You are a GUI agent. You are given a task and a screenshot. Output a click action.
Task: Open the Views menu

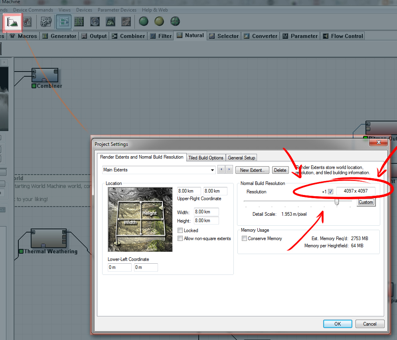pyautogui.click(x=65, y=10)
